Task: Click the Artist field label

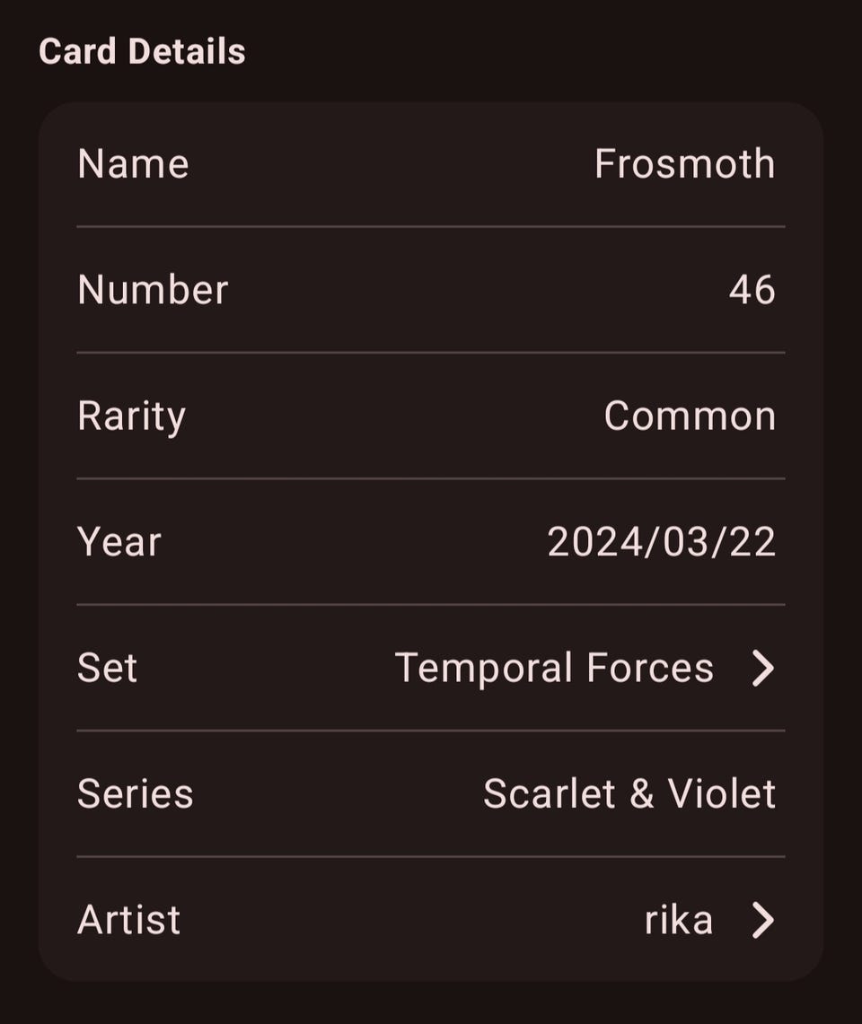Action: tap(128, 920)
